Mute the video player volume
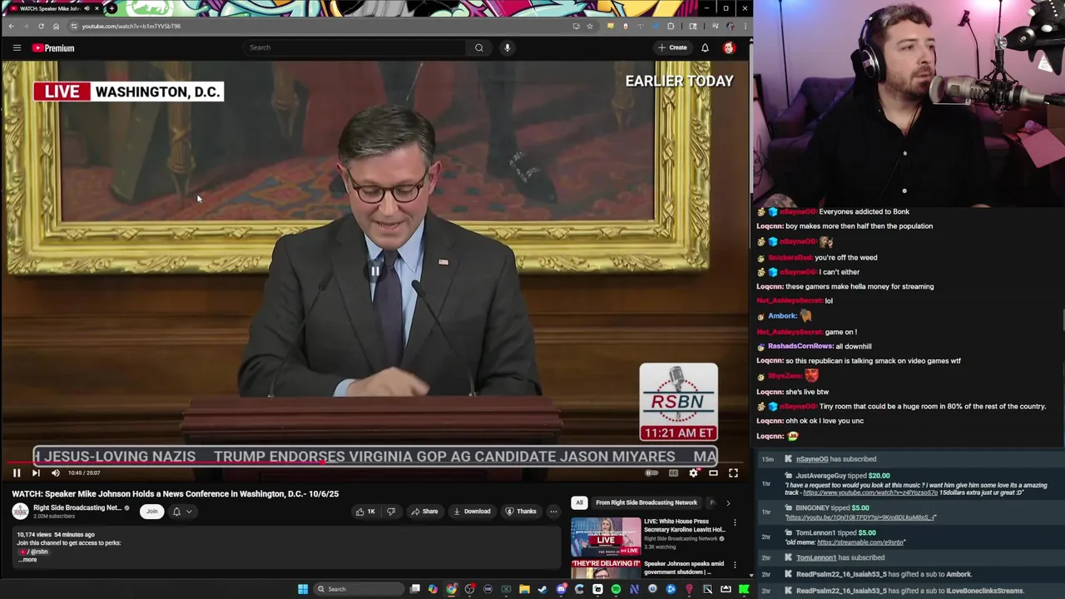Image resolution: width=1065 pixels, height=599 pixels. coord(56,473)
